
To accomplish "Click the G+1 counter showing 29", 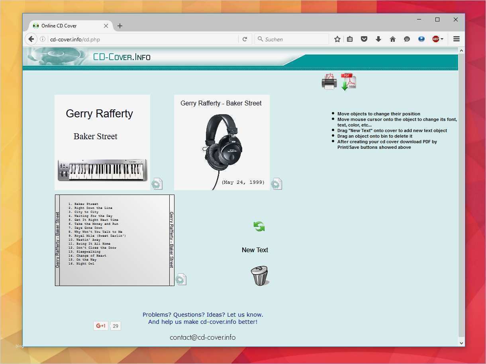I will pos(115,326).
